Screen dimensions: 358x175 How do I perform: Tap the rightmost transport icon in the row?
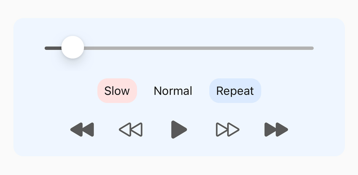click(276, 129)
